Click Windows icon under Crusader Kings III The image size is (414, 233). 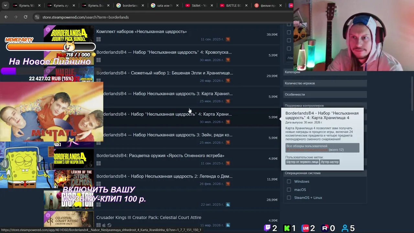tap(99, 225)
